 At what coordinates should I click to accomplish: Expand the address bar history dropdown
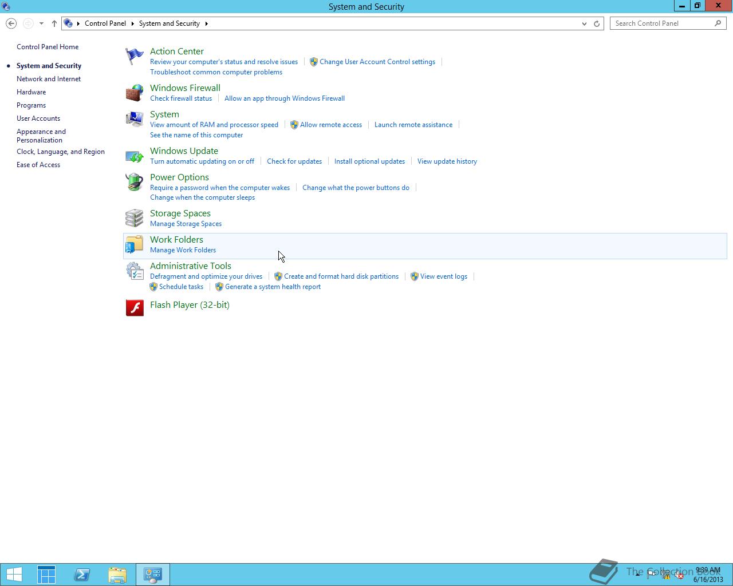click(x=584, y=23)
